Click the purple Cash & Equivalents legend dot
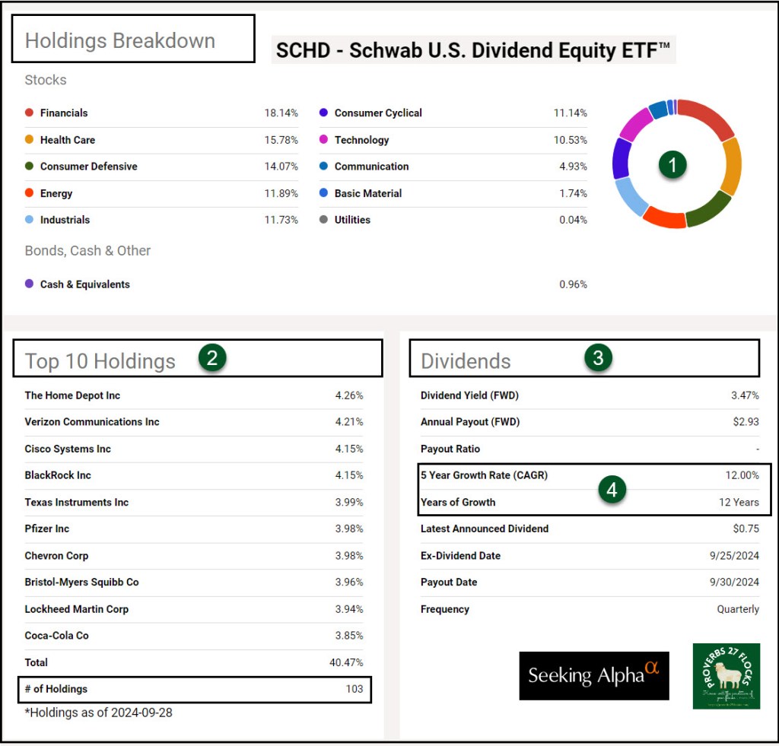 pos(30,284)
